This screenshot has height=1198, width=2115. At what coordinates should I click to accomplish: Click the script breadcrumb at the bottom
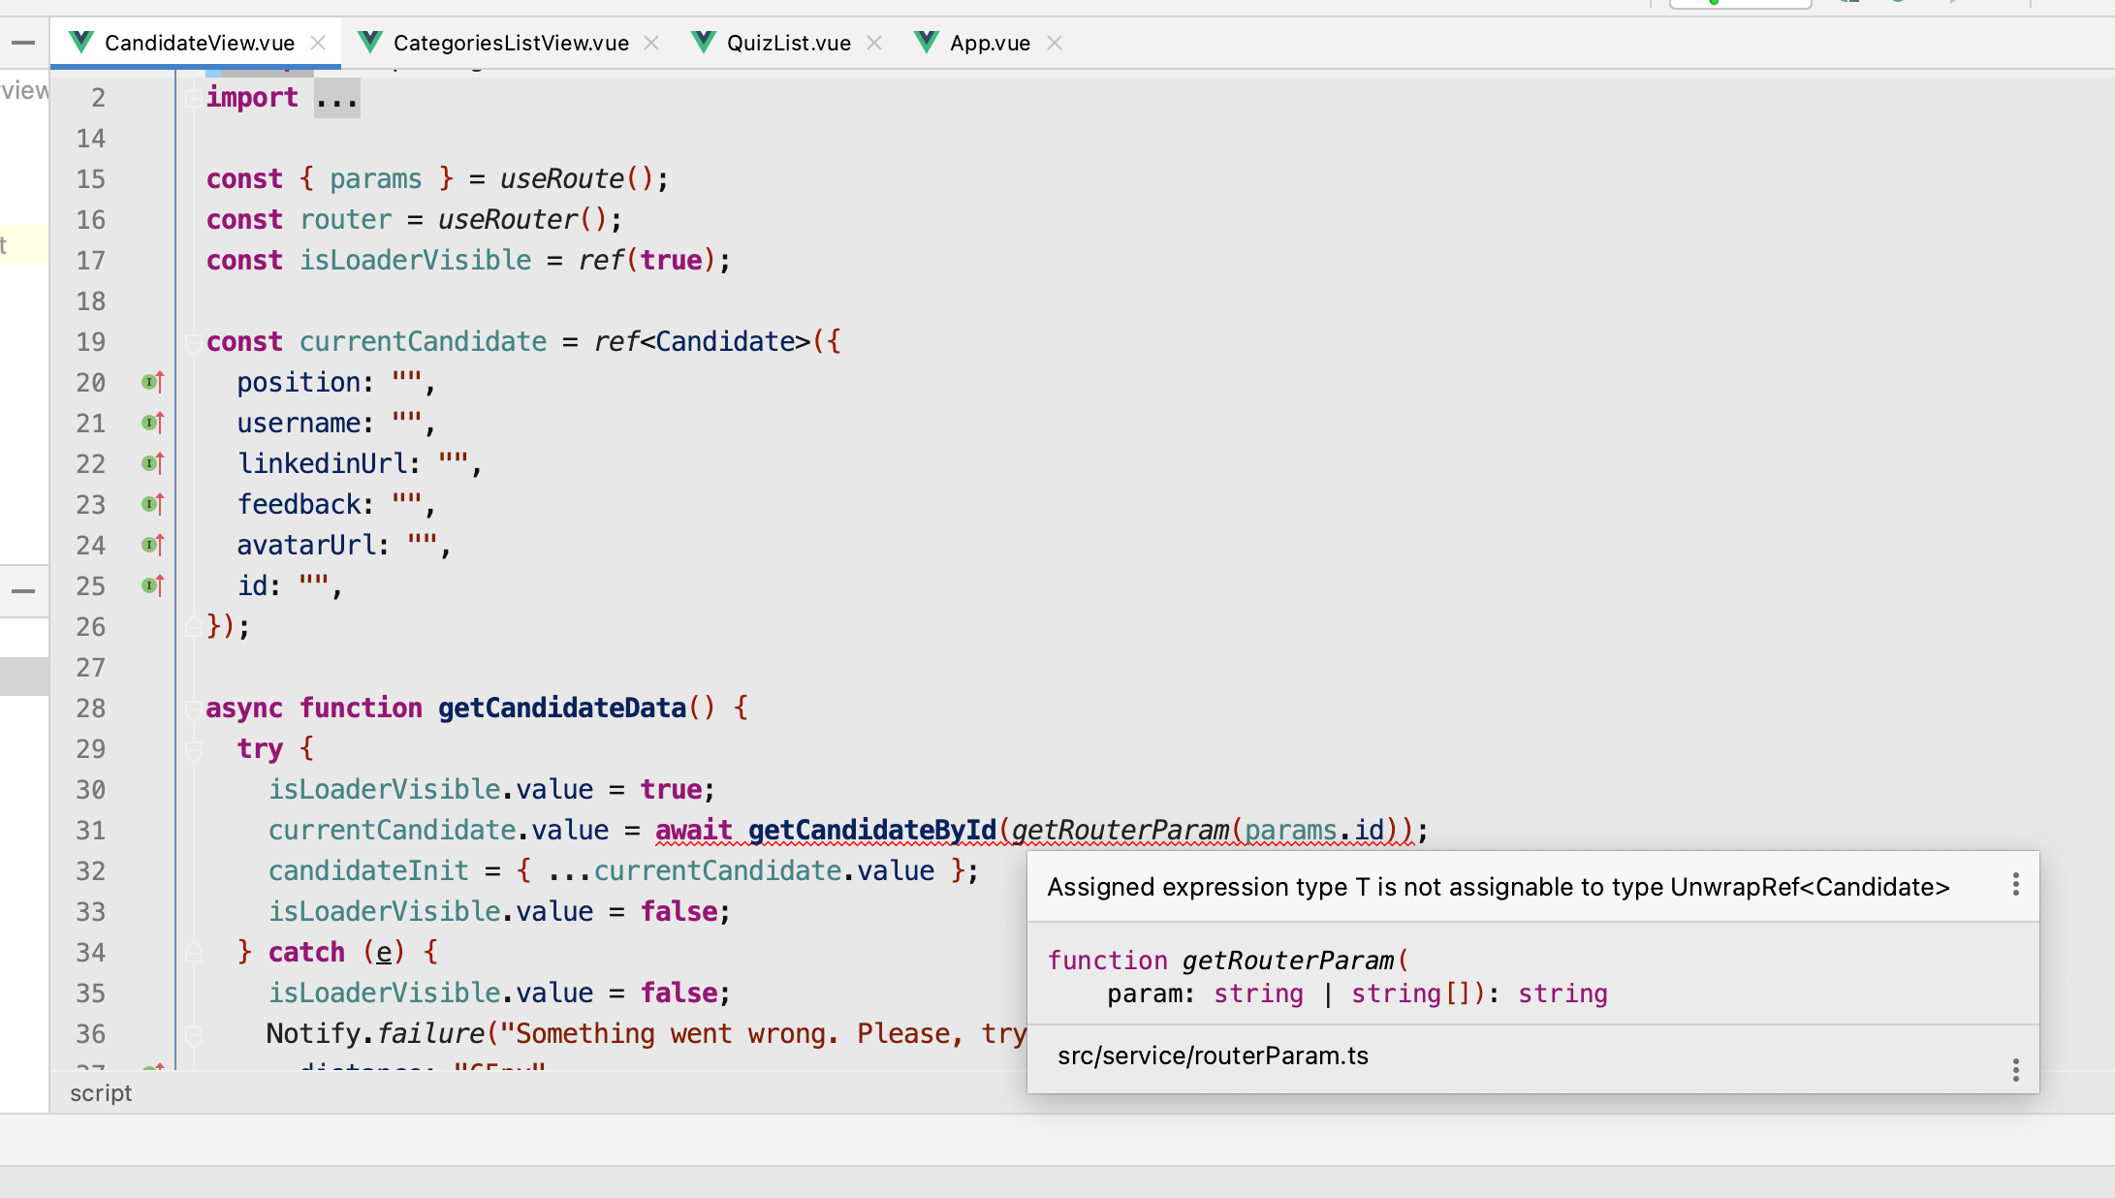point(100,1092)
